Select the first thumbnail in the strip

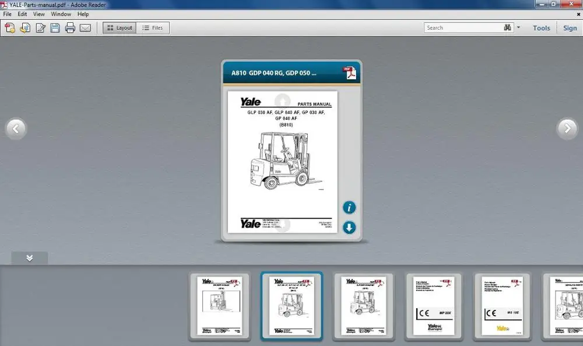click(220, 306)
